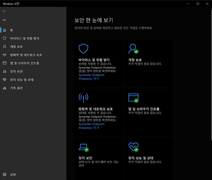This screenshot has width=212, height=180.
Task: Click 추가 작업이 필요 없습니다 under 앱 및 브라우저 컨트롤
Action: point(145,113)
